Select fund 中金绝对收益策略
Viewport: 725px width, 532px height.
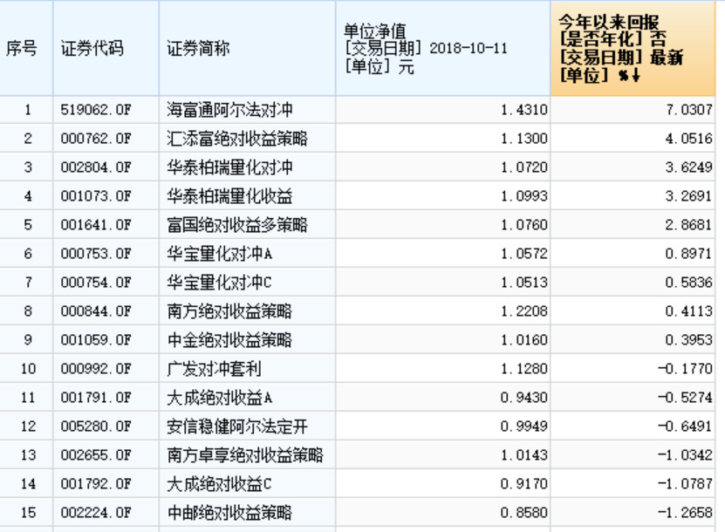point(230,340)
